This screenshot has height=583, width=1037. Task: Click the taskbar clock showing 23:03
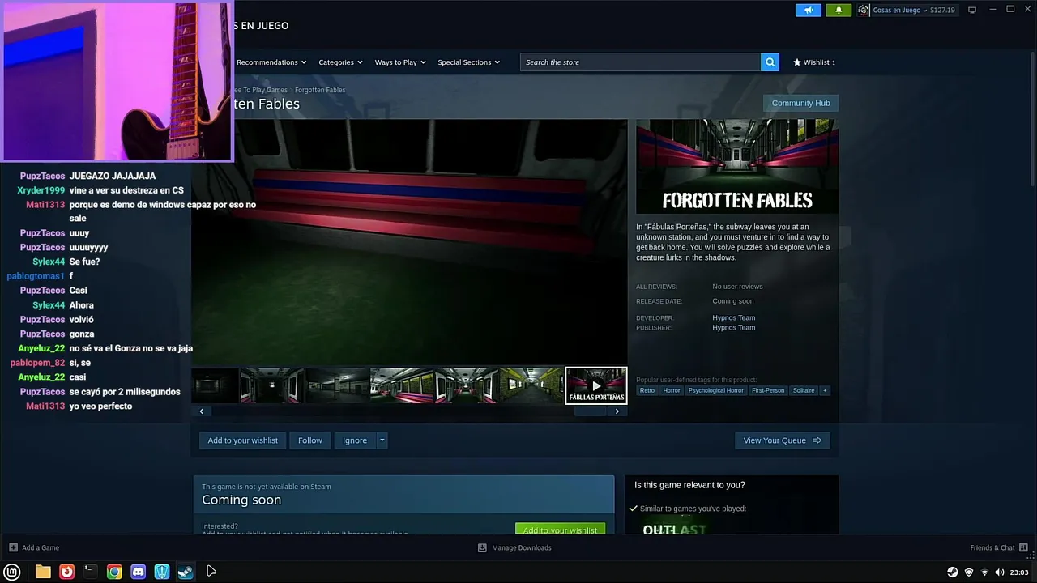(1019, 572)
